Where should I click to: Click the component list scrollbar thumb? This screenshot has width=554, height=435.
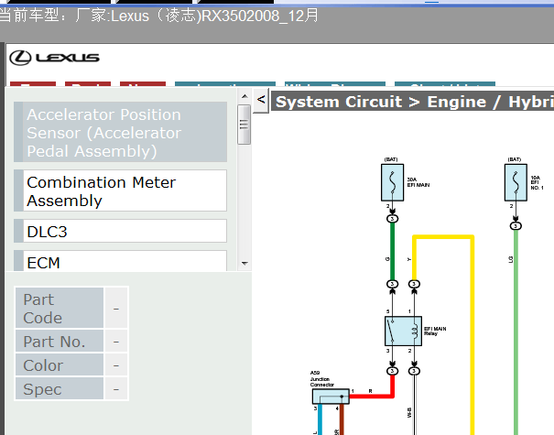[244, 125]
